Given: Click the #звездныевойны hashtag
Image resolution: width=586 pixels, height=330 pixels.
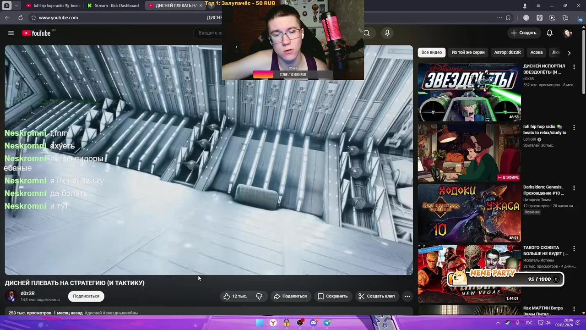Looking at the screenshot, I should [120, 313].
